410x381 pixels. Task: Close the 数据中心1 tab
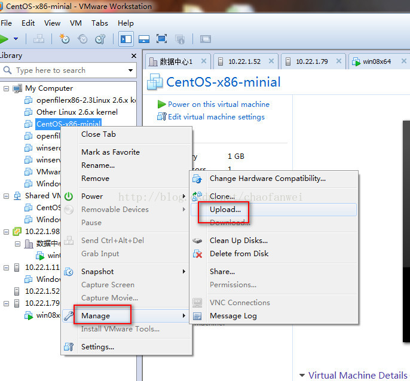tap(204, 61)
